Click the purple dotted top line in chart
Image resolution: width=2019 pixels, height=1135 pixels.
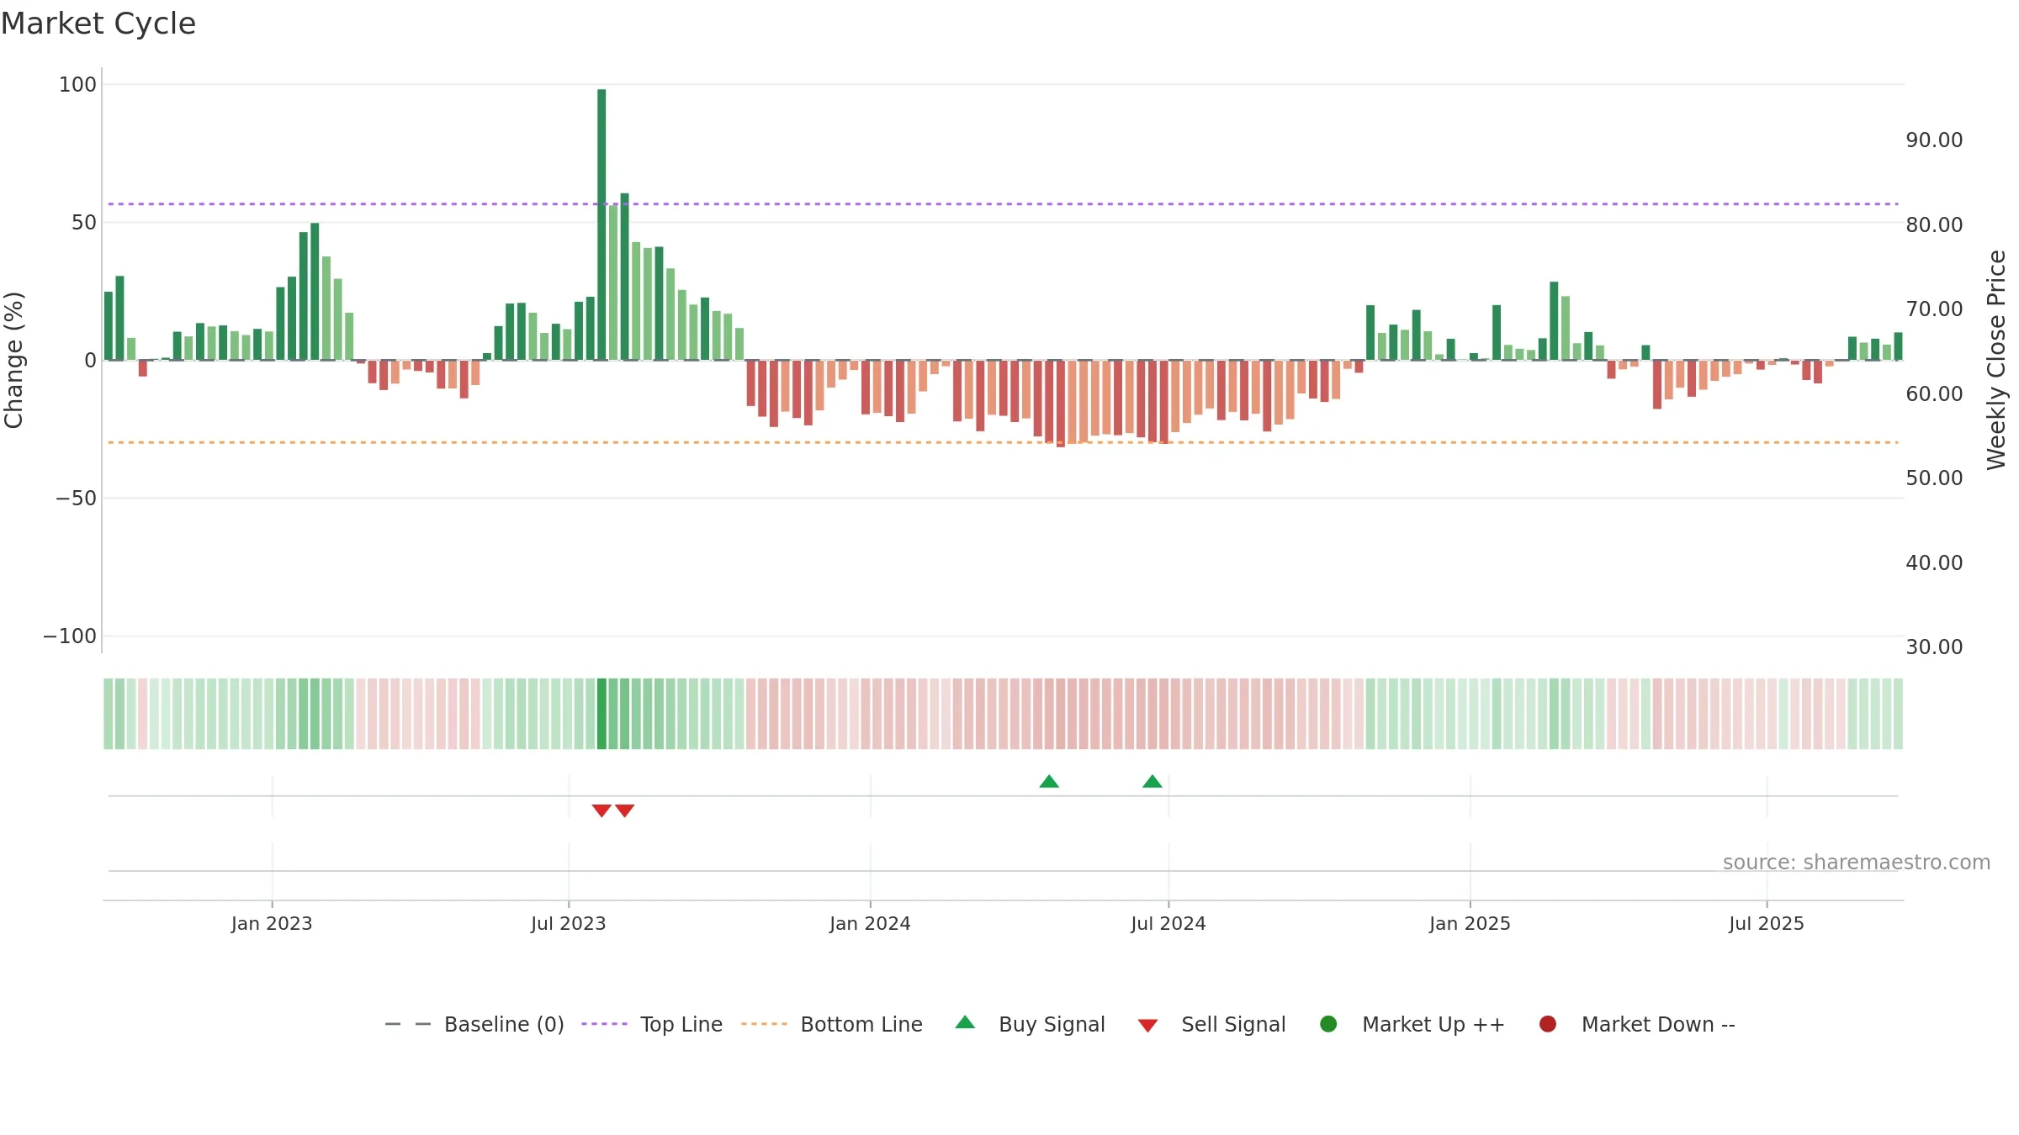point(1003,204)
